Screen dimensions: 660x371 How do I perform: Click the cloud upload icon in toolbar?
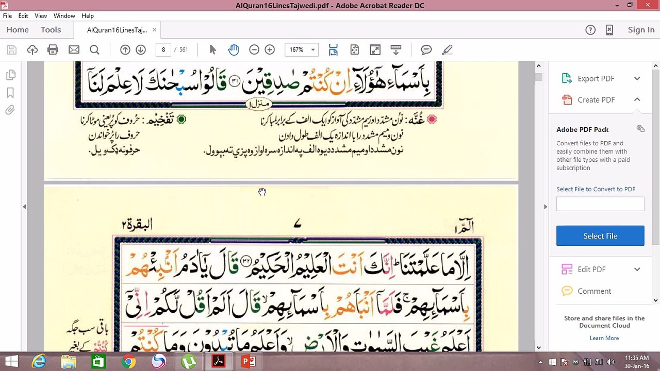[32, 49]
